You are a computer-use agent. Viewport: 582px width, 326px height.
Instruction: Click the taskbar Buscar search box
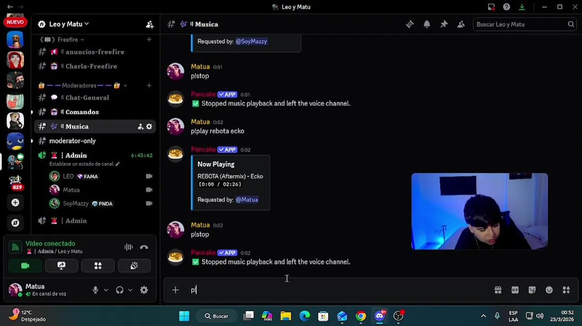(217, 316)
